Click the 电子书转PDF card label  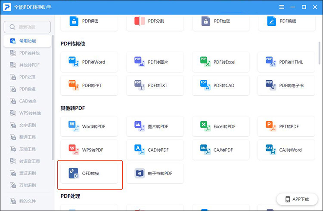tap(160, 174)
